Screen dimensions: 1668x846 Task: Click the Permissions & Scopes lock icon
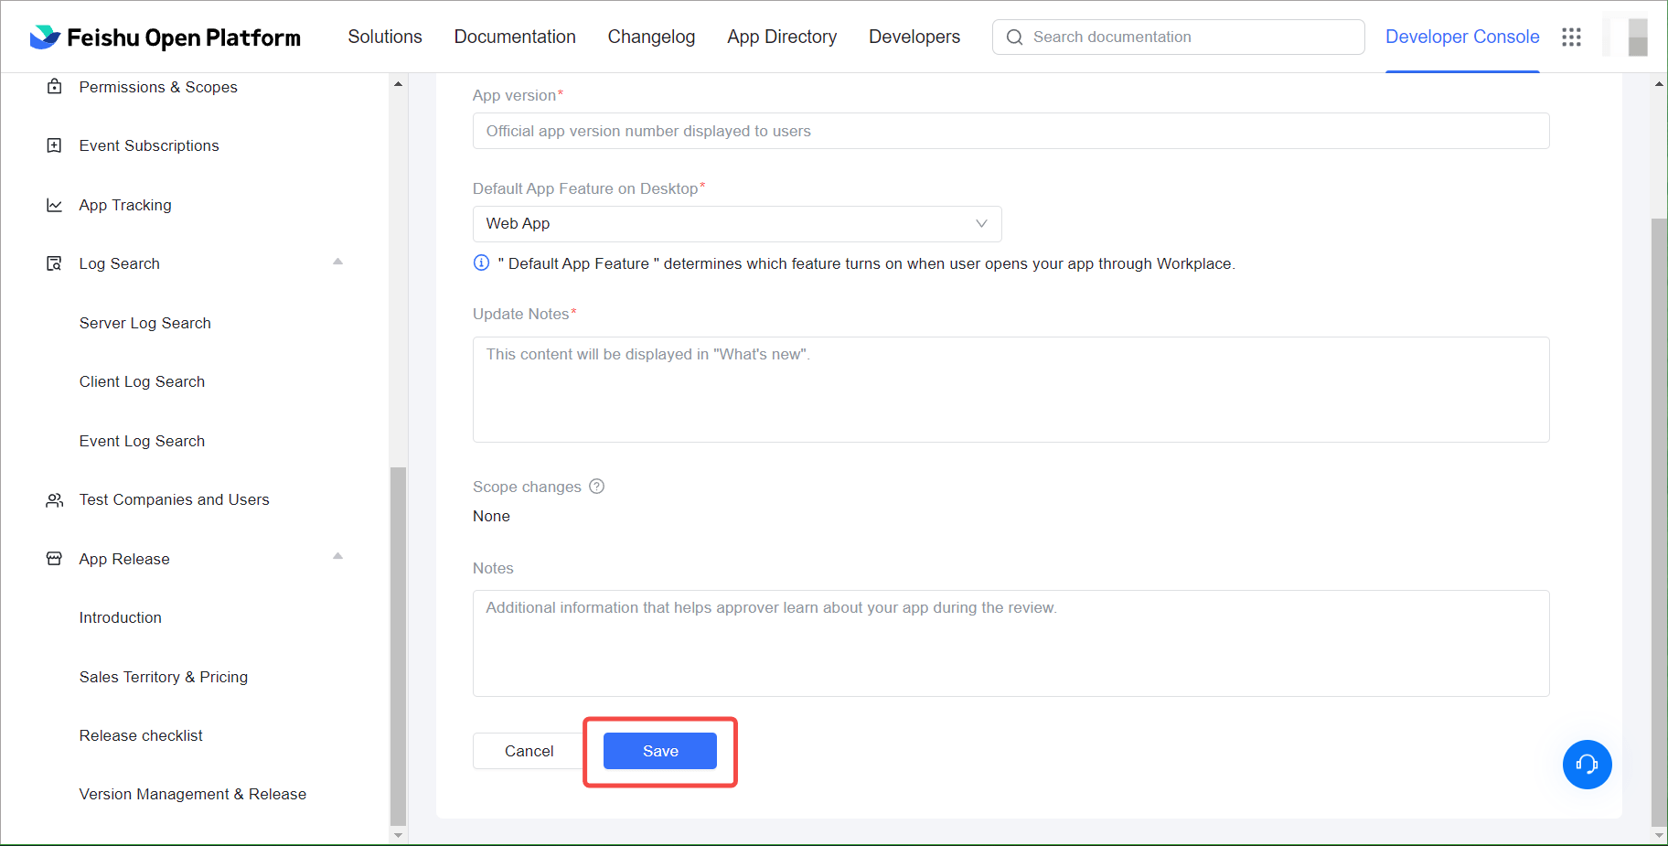(55, 87)
